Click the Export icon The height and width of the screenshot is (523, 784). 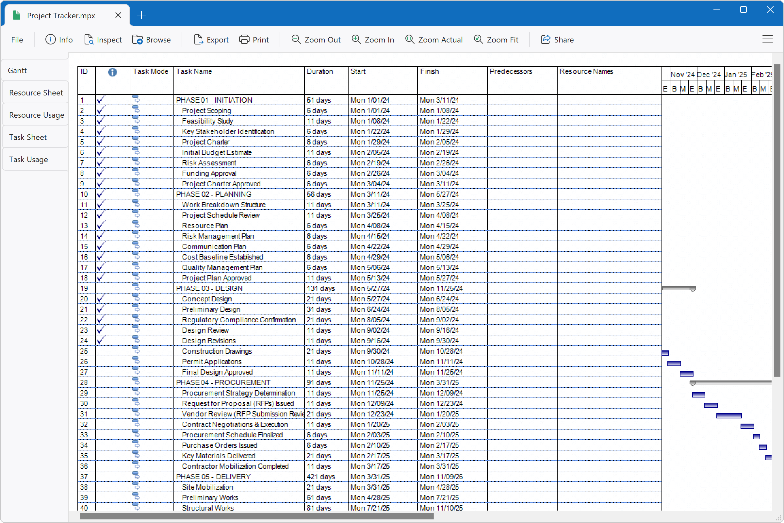pyautogui.click(x=199, y=39)
